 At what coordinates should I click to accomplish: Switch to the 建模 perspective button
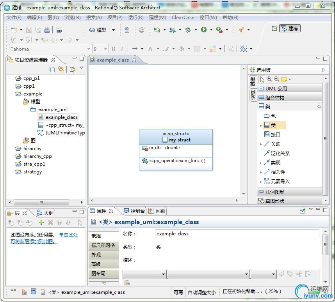tap(290, 28)
